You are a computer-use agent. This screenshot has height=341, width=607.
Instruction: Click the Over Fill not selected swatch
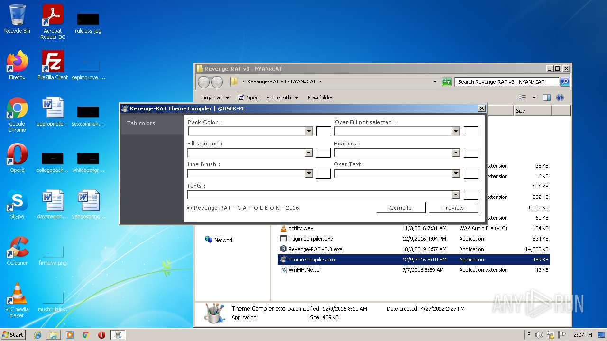tap(471, 132)
